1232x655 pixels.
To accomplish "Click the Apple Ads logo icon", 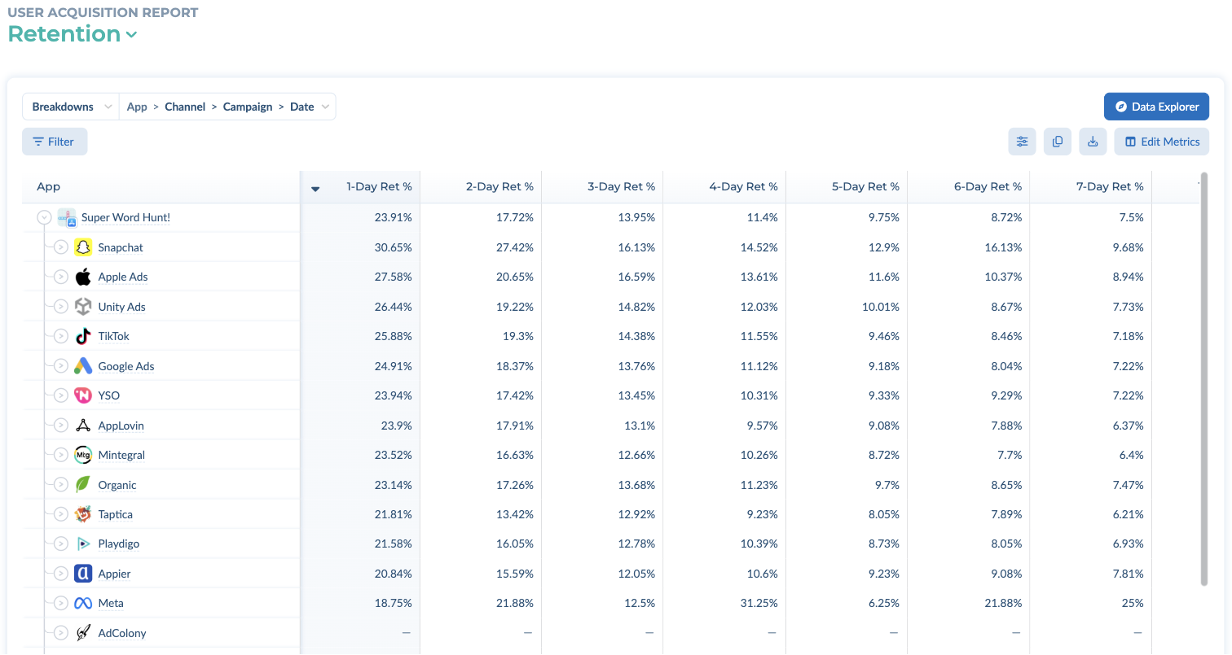I will (x=83, y=277).
